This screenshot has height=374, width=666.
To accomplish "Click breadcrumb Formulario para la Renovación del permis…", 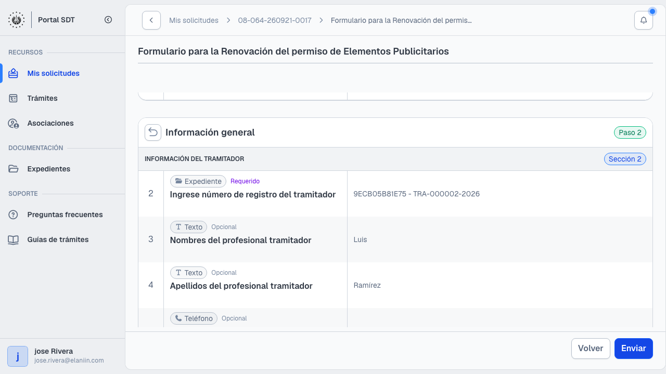I will (401, 20).
